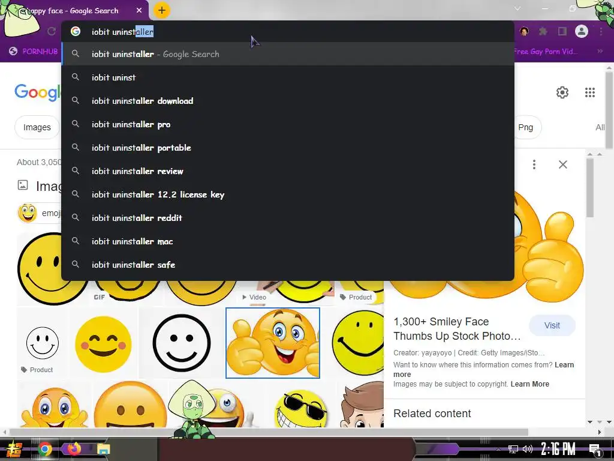Click the 2:16 PM taskbar clock

point(558,449)
